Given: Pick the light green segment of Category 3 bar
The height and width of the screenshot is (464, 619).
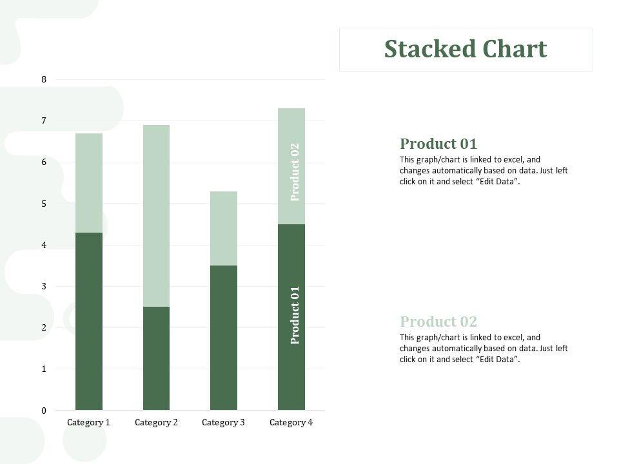Looking at the screenshot, I should point(224,228).
